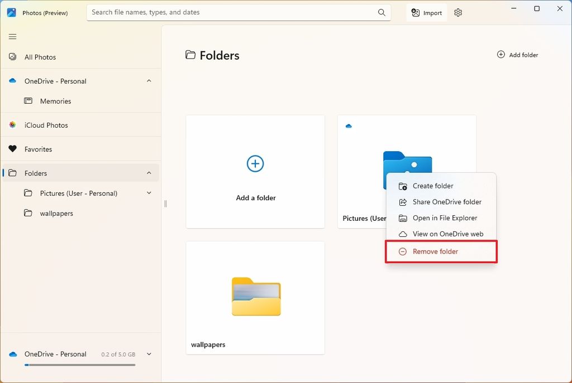Expand Pictures (User - Personal) folder chevron
This screenshot has height=383, width=572.
pyautogui.click(x=149, y=193)
